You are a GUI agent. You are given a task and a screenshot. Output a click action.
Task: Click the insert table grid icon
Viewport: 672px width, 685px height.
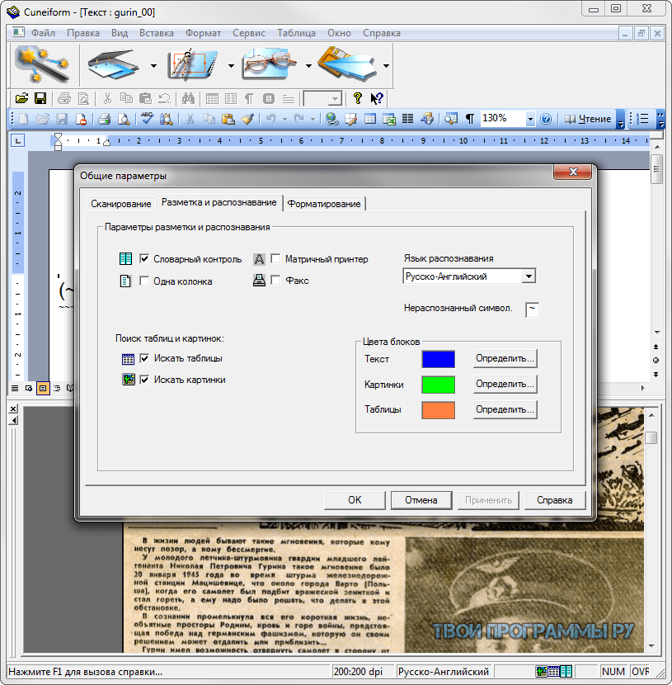coord(370,119)
